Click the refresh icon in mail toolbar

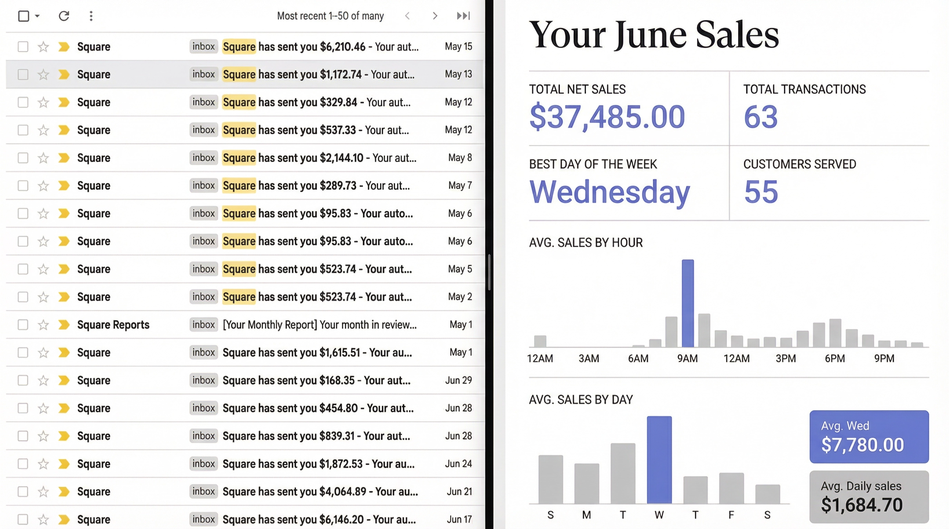(x=64, y=16)
